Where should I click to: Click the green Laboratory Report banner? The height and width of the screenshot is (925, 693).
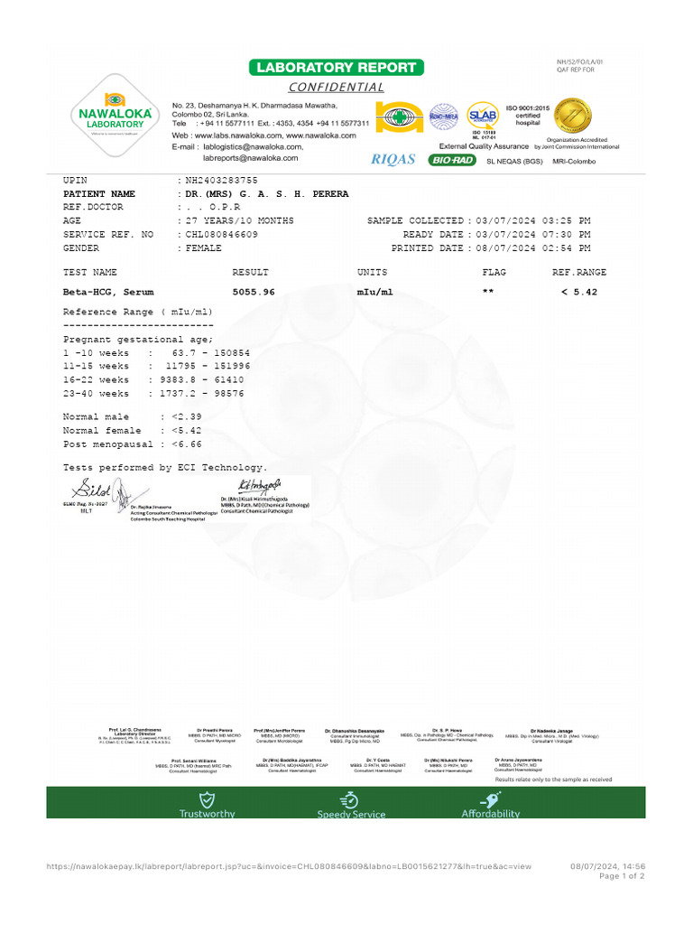tap(336, 67)
